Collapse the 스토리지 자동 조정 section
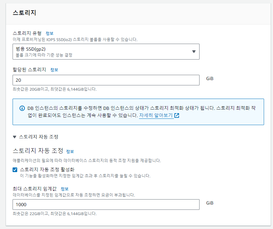 pyautogui.click(x=35, y=137)
